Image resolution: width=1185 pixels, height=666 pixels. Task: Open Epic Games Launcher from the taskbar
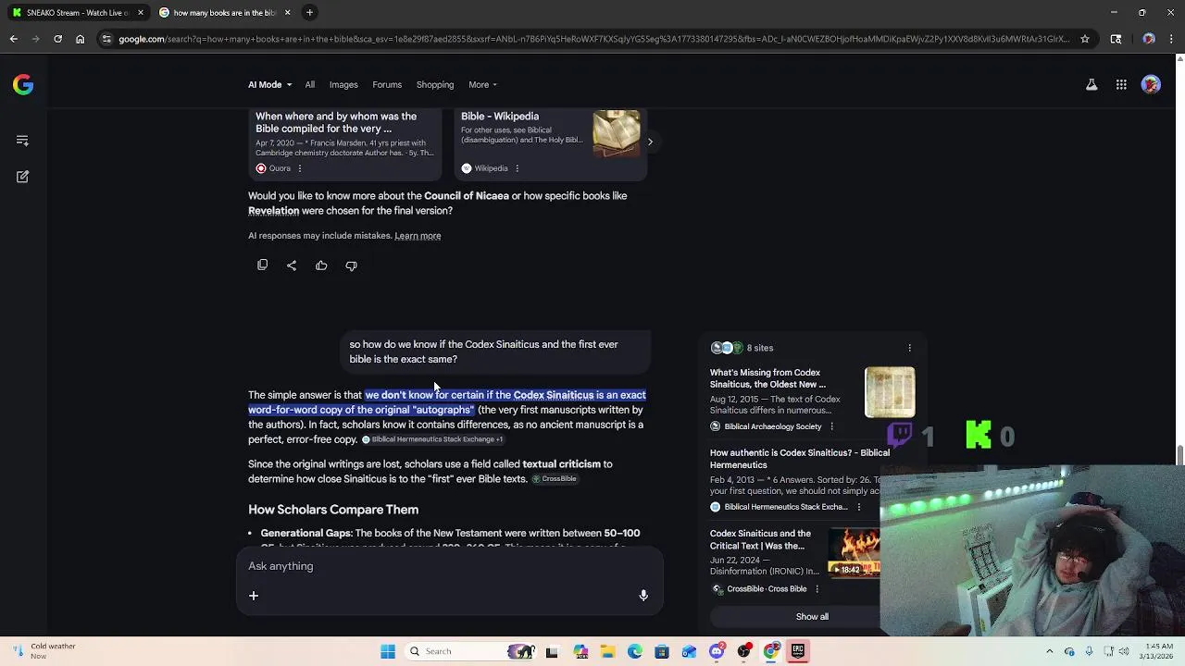[x=797, y=651]
